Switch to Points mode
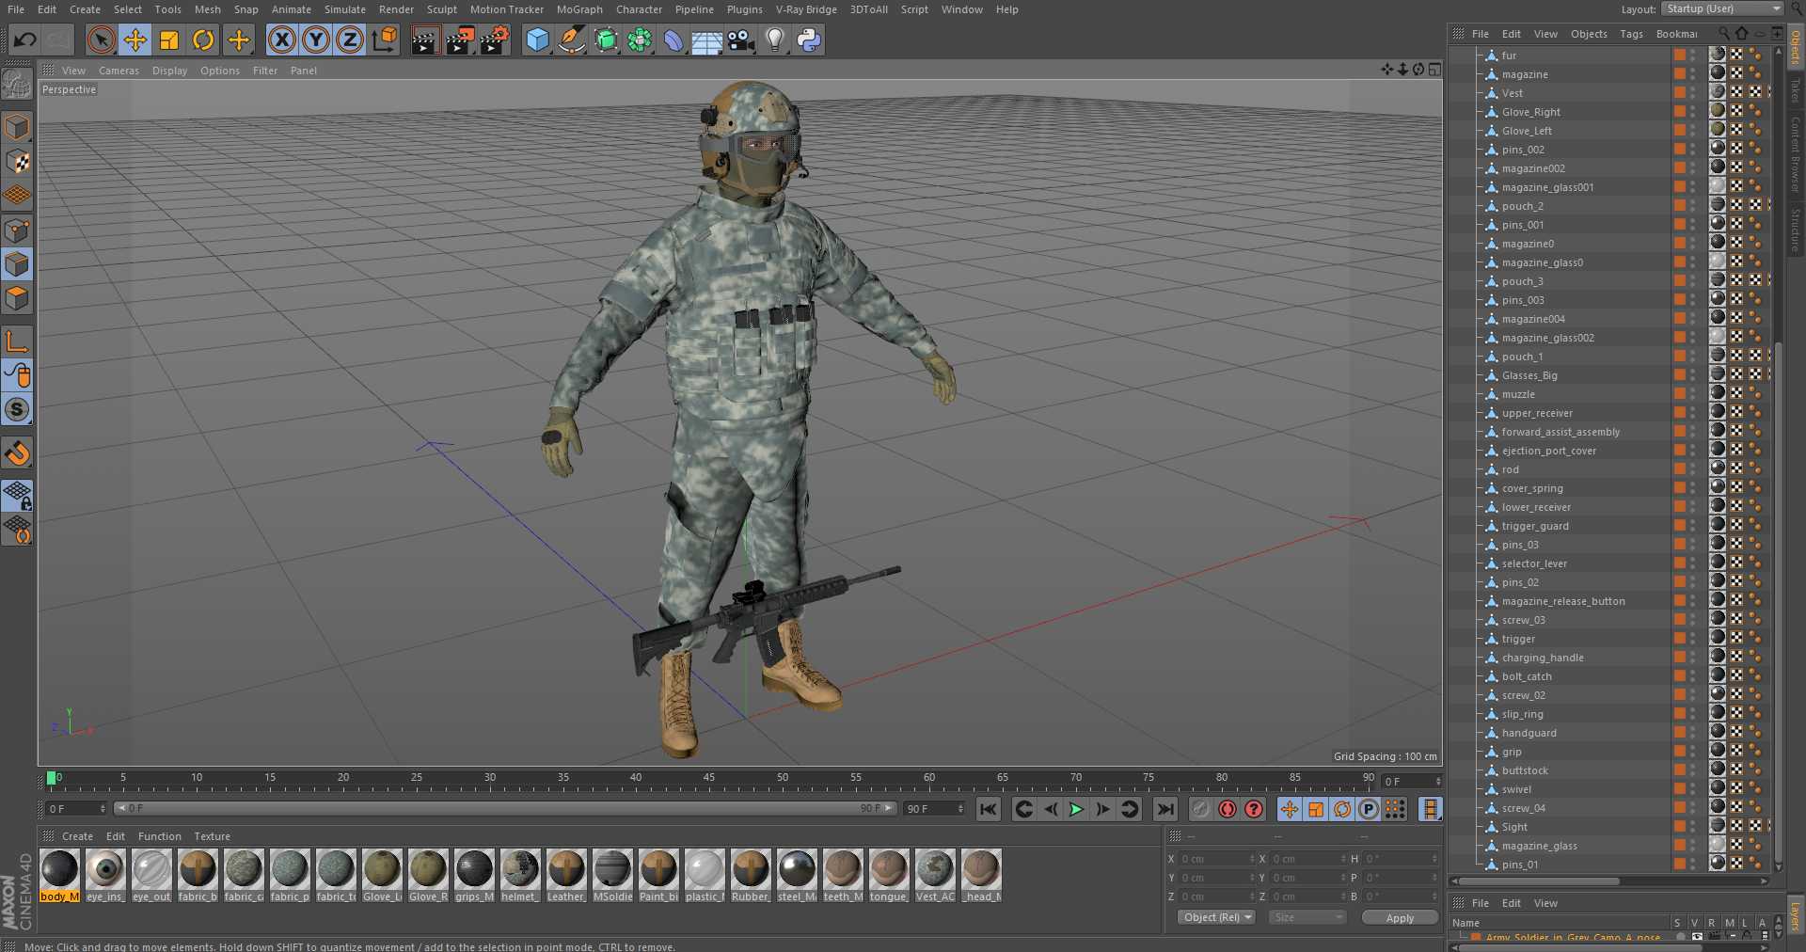 17,230
